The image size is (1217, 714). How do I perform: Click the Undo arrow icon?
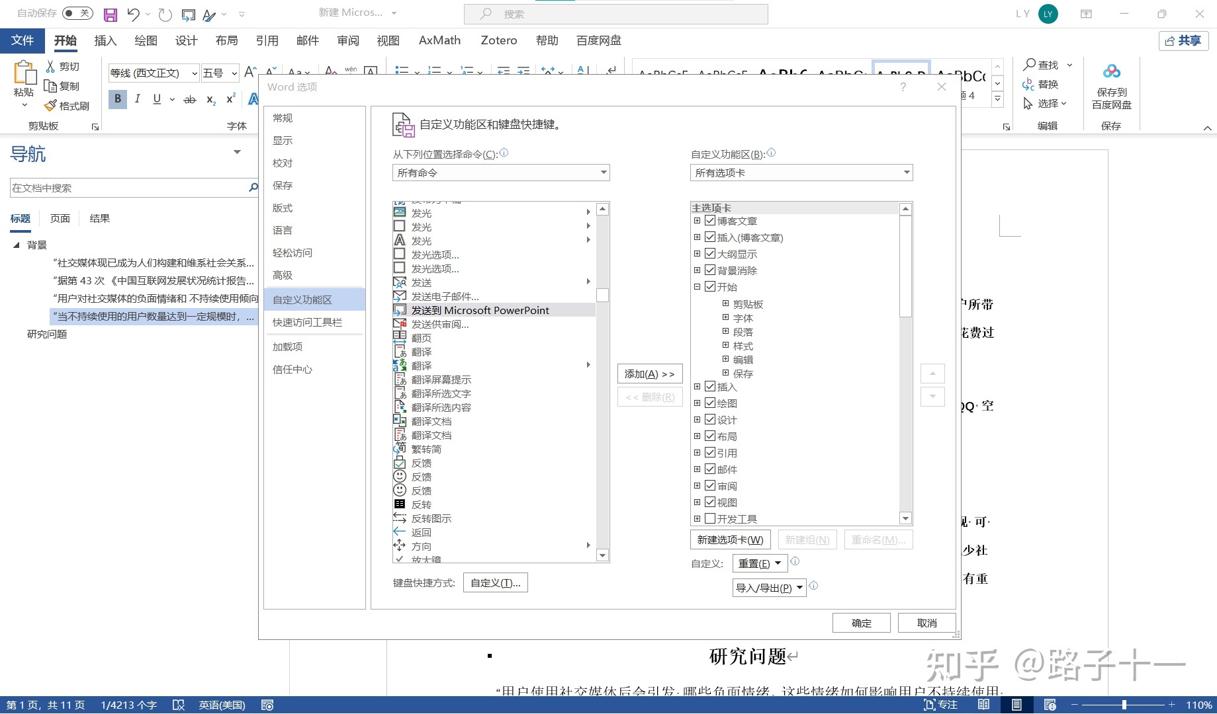coord(134,14)
